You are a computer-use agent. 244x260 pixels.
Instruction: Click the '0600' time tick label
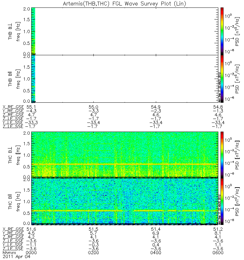[218, 253]
